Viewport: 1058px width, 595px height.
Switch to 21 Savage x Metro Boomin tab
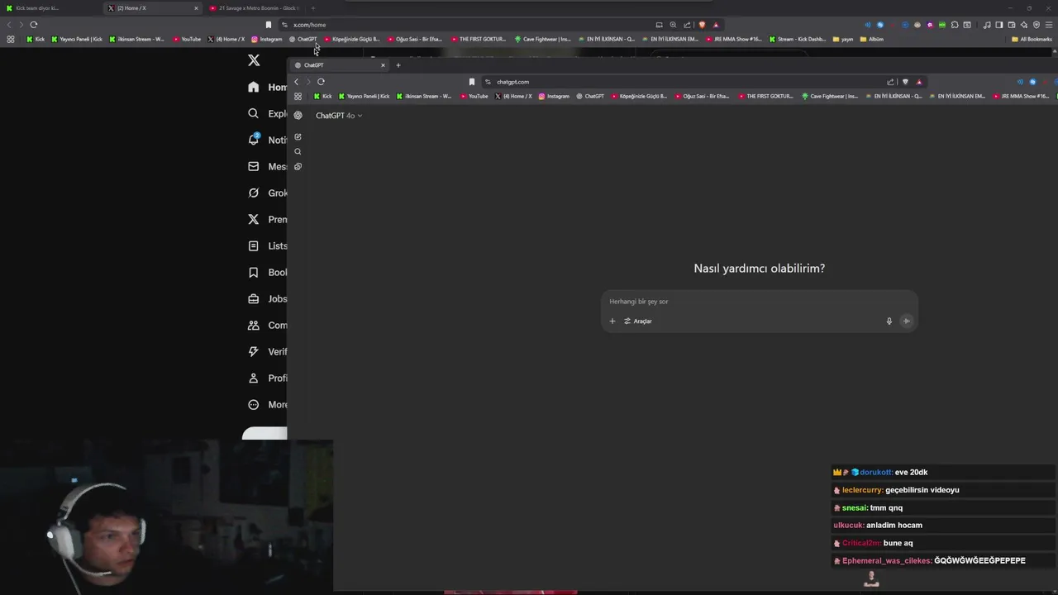click(x=253, y=8)
